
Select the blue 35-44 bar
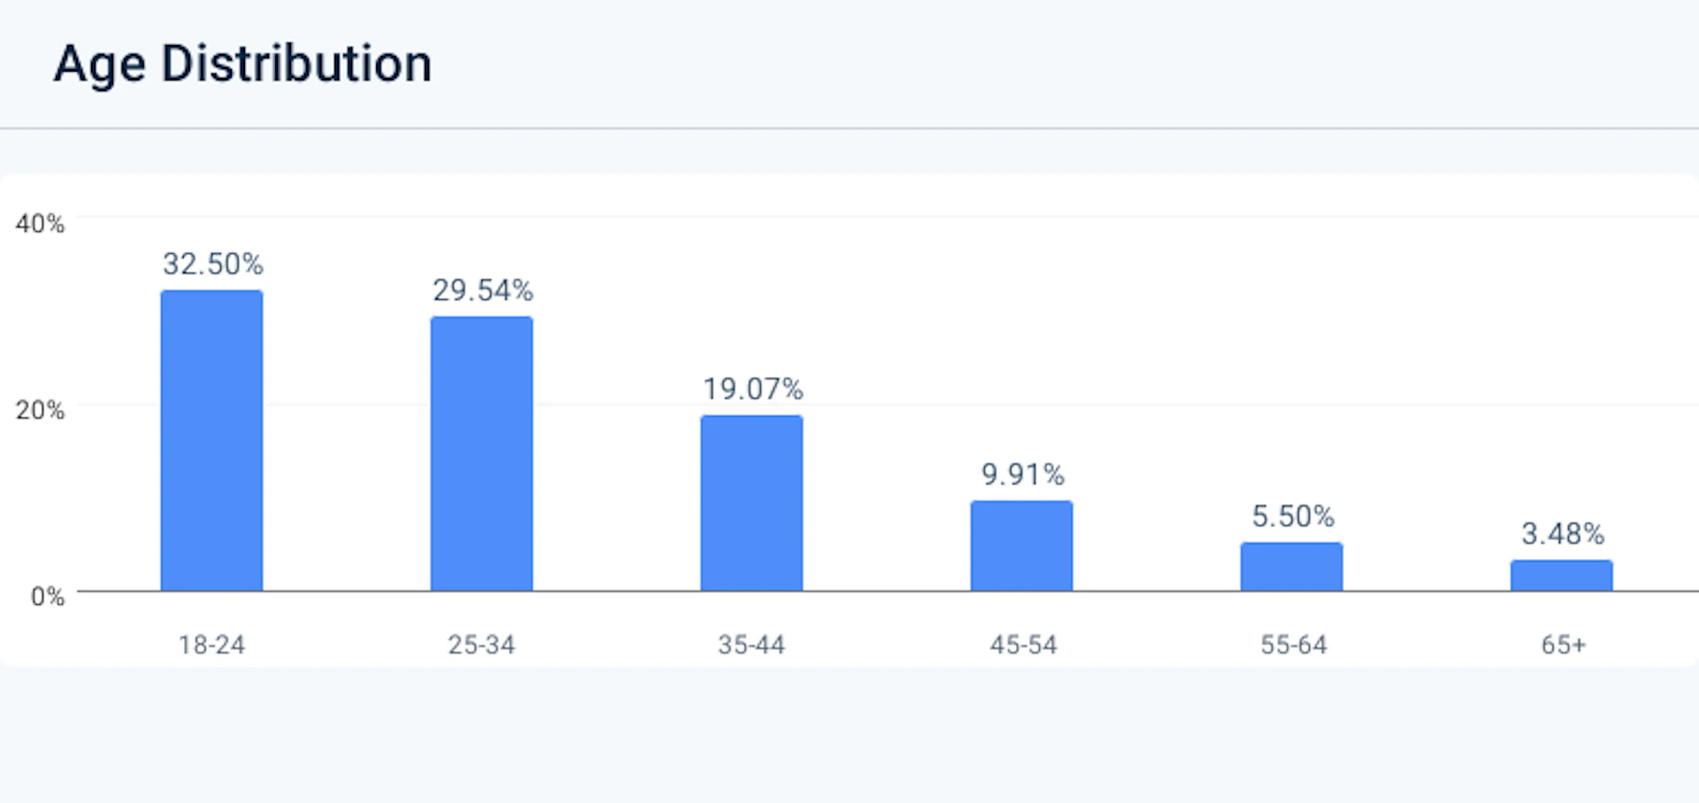point(751,502)
